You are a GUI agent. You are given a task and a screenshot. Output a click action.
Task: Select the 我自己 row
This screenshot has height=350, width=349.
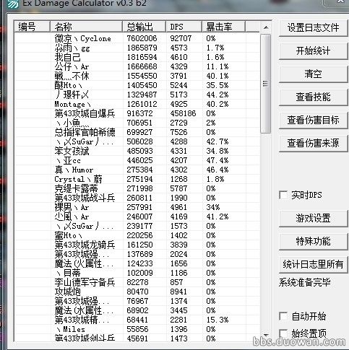[x=137, y=57]
